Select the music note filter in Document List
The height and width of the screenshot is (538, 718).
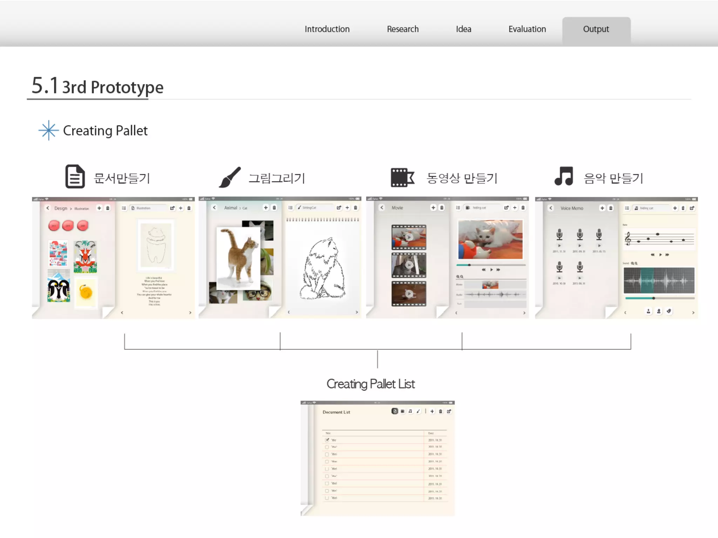click(410, 411)
